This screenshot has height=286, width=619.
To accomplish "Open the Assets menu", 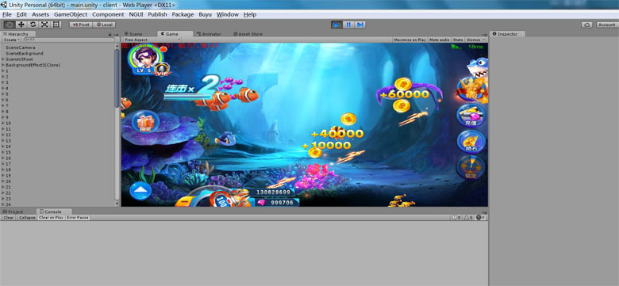I will pyautogui.click(x=40, y=14).
